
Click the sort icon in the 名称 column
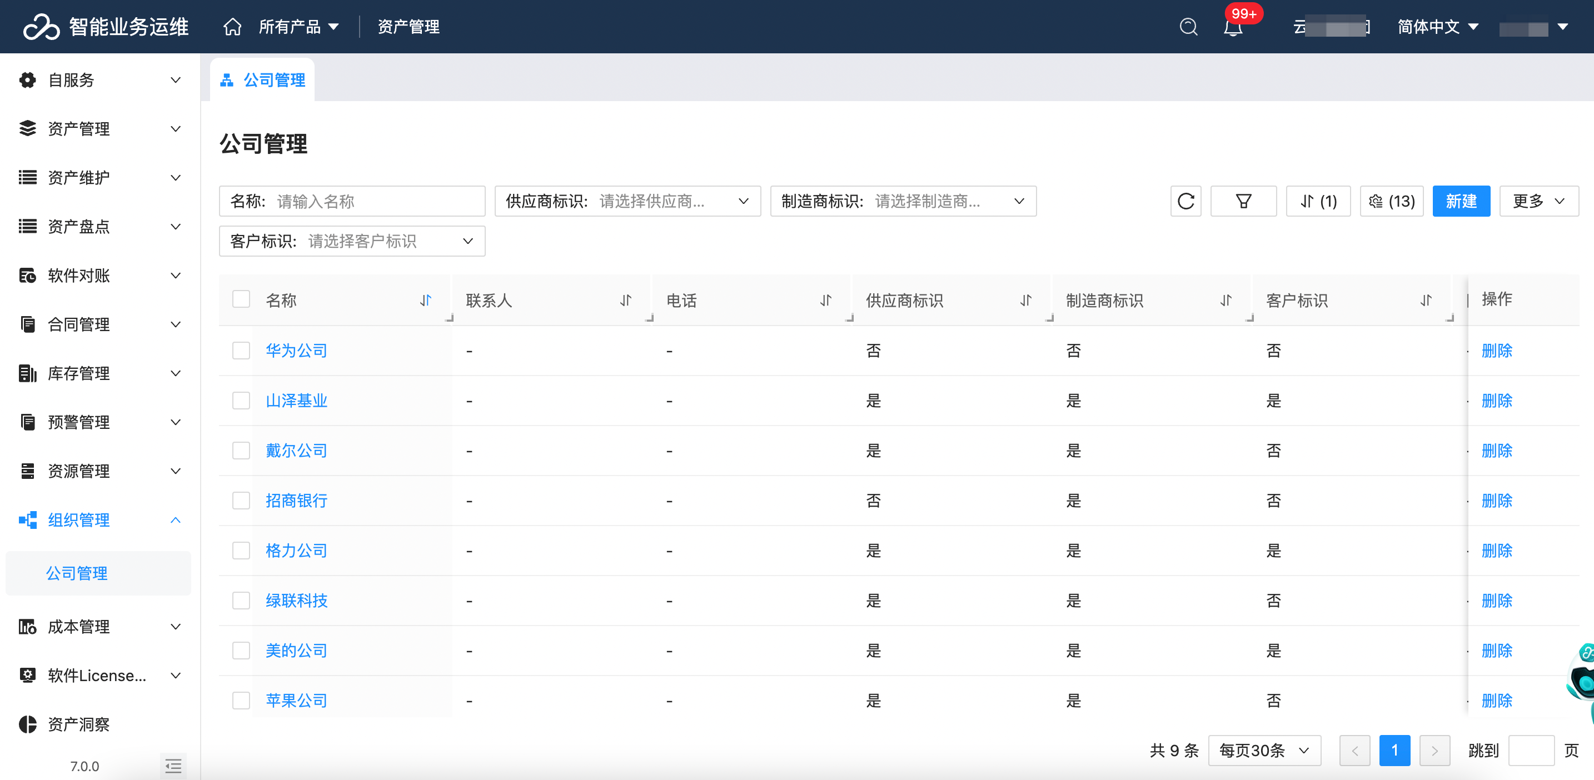[425, 301]
